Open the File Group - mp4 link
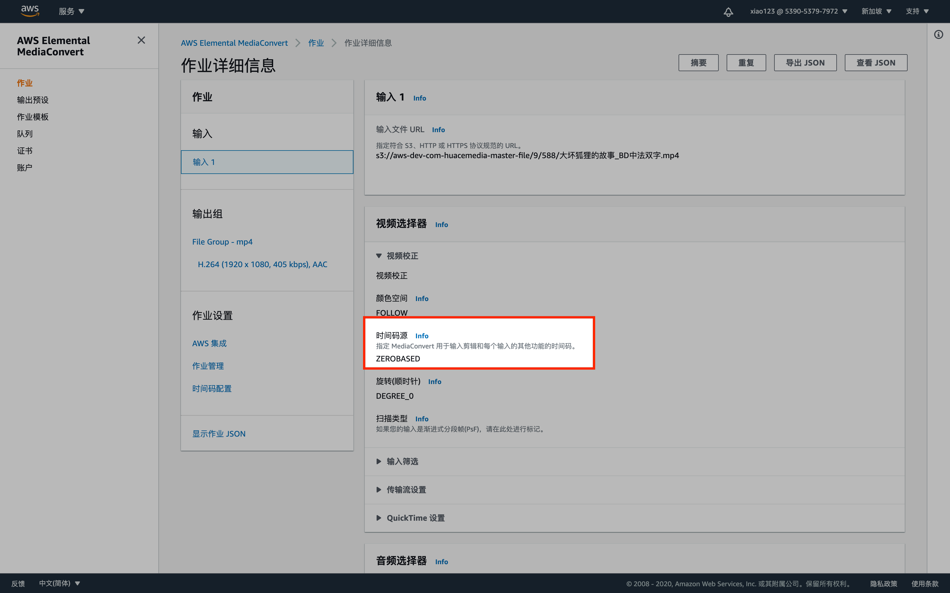 coord(222,242)
